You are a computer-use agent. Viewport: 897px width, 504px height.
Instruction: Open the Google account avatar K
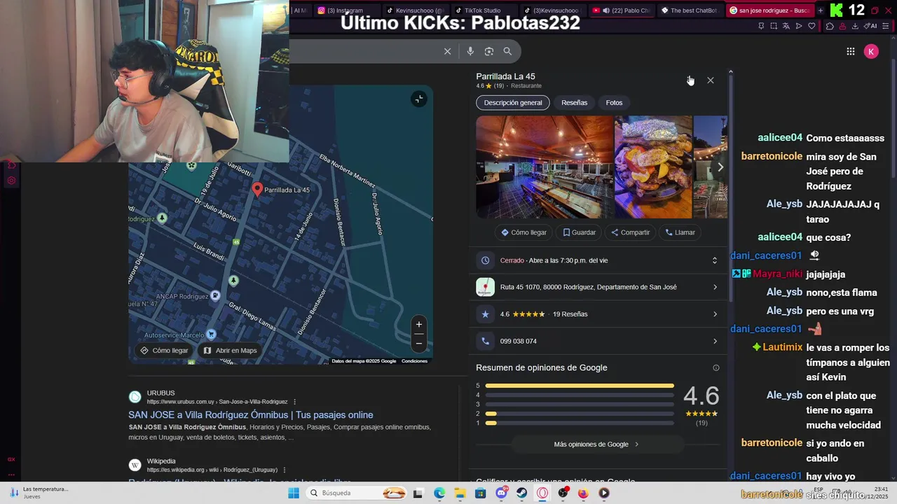(x=871, y=51)
